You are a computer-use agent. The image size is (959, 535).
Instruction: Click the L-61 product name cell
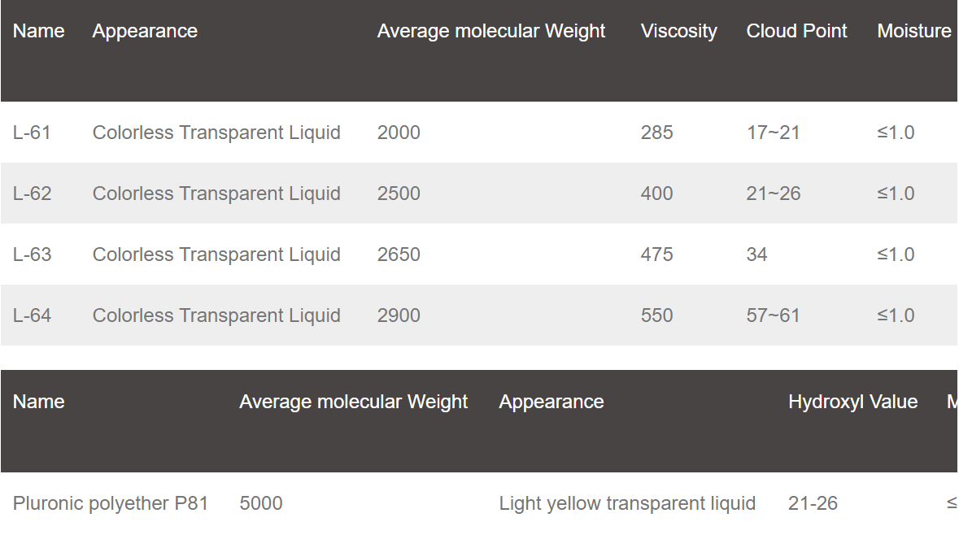[x=32, y=133]
